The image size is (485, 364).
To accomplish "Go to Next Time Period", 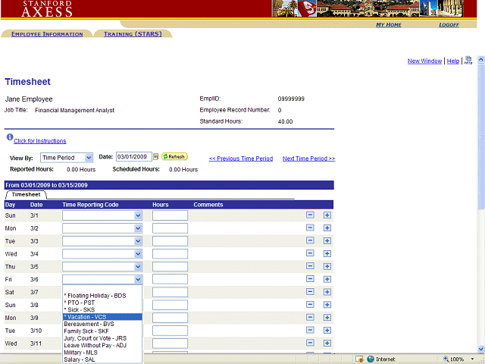I will pos(308,158).
